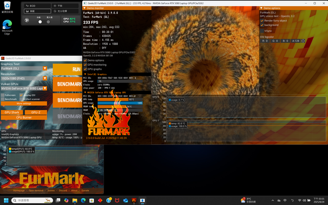Toggle background checkbox in Demo options
This screenshot has width=328, height=205.
pyautogui.click(x=262, y=25)
